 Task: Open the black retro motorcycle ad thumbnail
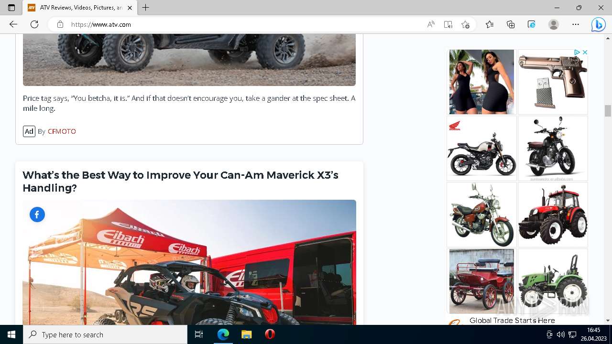[553, 148]
